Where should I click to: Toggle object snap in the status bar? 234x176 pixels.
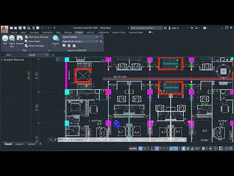click(176, 149)
